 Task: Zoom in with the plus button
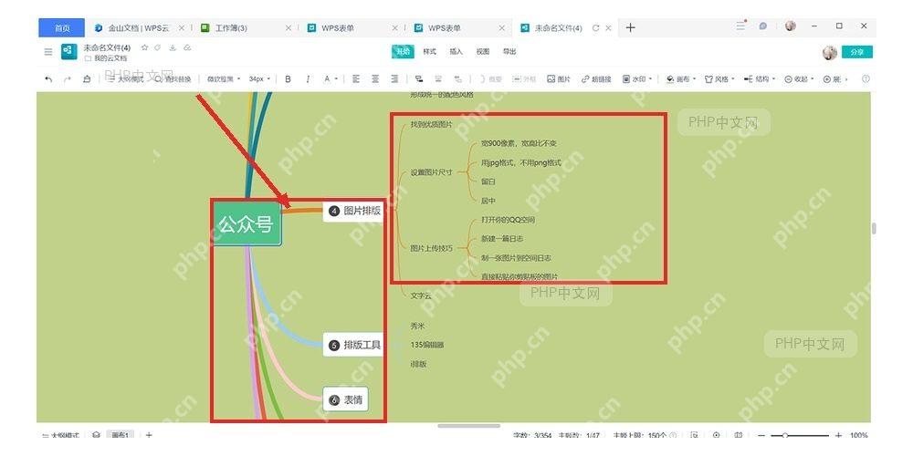point(838,435)
